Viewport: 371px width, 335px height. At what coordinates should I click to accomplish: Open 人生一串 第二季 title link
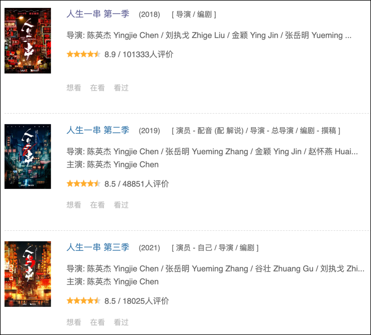(x=98, y=130)
